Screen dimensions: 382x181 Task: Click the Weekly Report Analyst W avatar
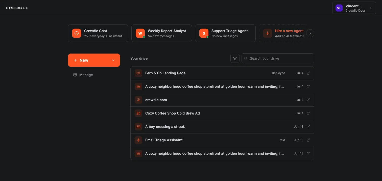pyautogui.click(x=140, y=33)
